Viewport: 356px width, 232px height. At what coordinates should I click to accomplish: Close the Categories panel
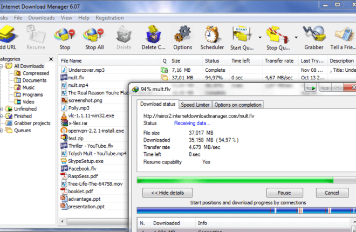tap(51, 59)
